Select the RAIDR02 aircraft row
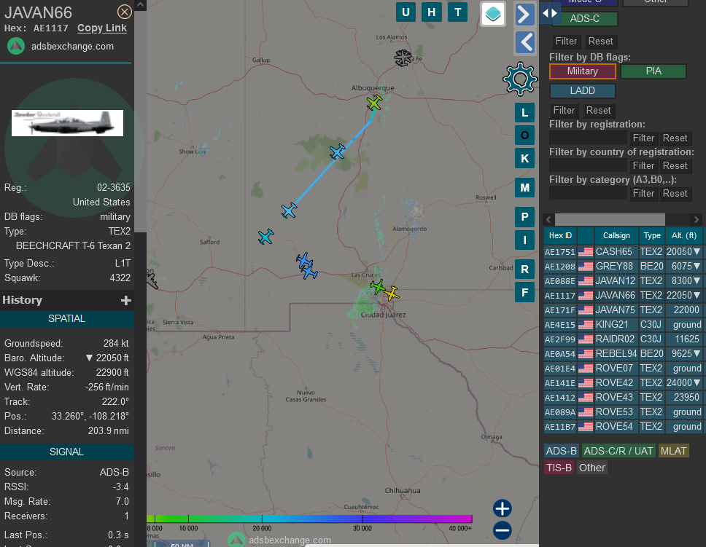The width and height of the screenshot is (706, 547). 623,339
